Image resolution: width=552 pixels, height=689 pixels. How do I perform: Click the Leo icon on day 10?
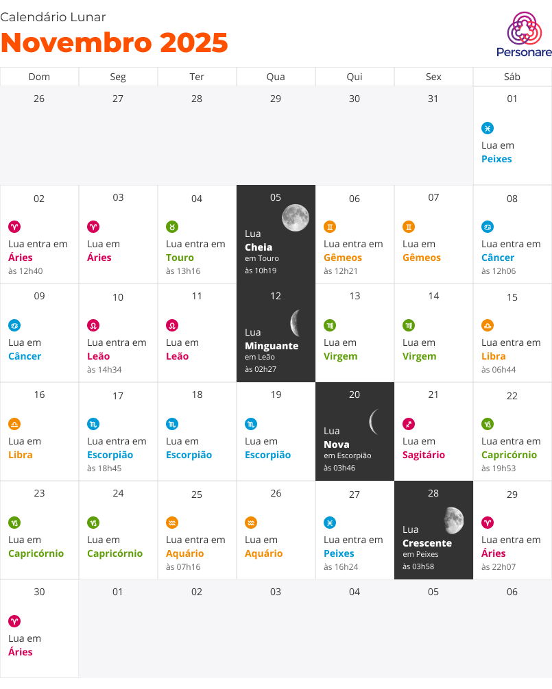[93, 325]
